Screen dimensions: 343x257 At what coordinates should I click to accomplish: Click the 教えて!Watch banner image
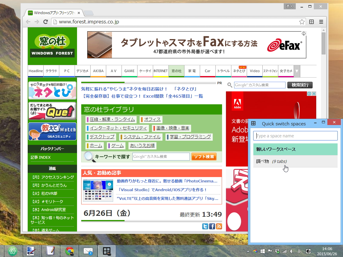[x=52, y=131]
